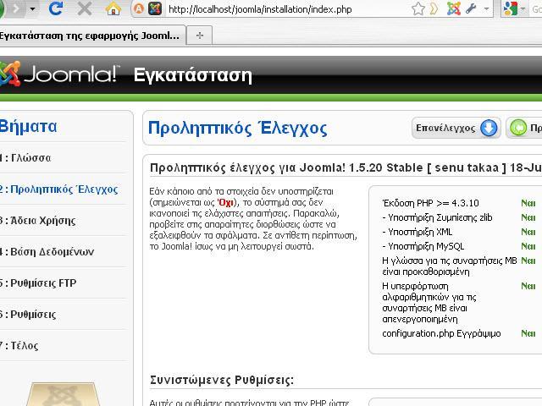Viewport: 542px width, 406px height.
Task: Go to the browser home page icon
Action: click(x=113, y=9)
